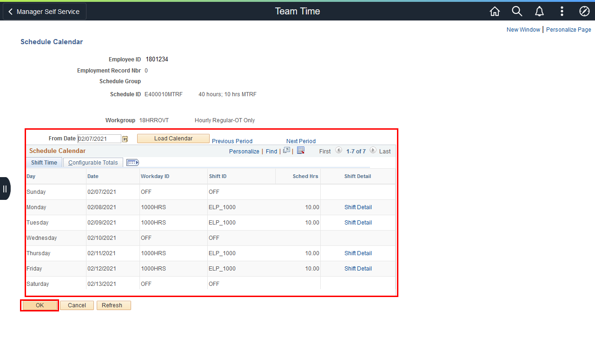Click the grid Personalize link
This screenshot has height=357, width=595.
pos(244,152)
